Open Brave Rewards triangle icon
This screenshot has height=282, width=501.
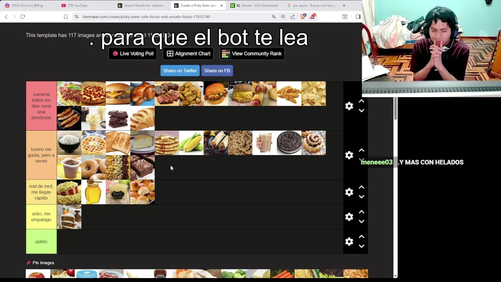click(x=312, y=16)
